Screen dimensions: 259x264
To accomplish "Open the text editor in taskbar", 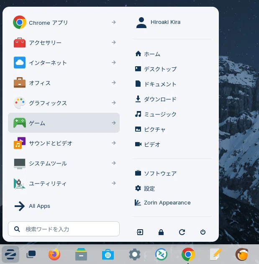I will tap(215, 254).
